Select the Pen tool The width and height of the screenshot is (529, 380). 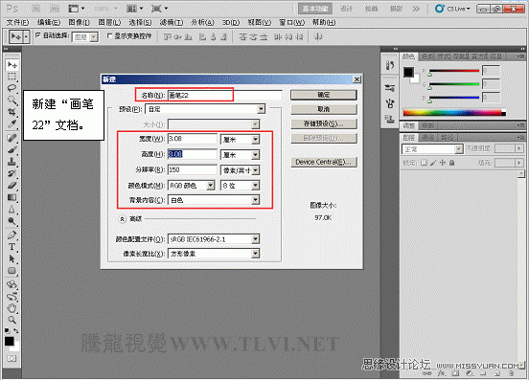[x=12, y=235]
